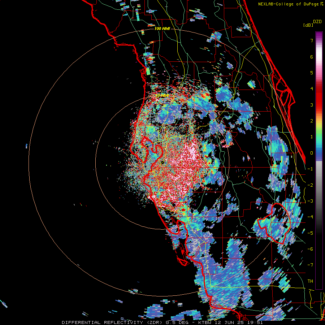Click the [dB] unit label
This screenshot has height=325, width=325.
click(x=308, y=25)
